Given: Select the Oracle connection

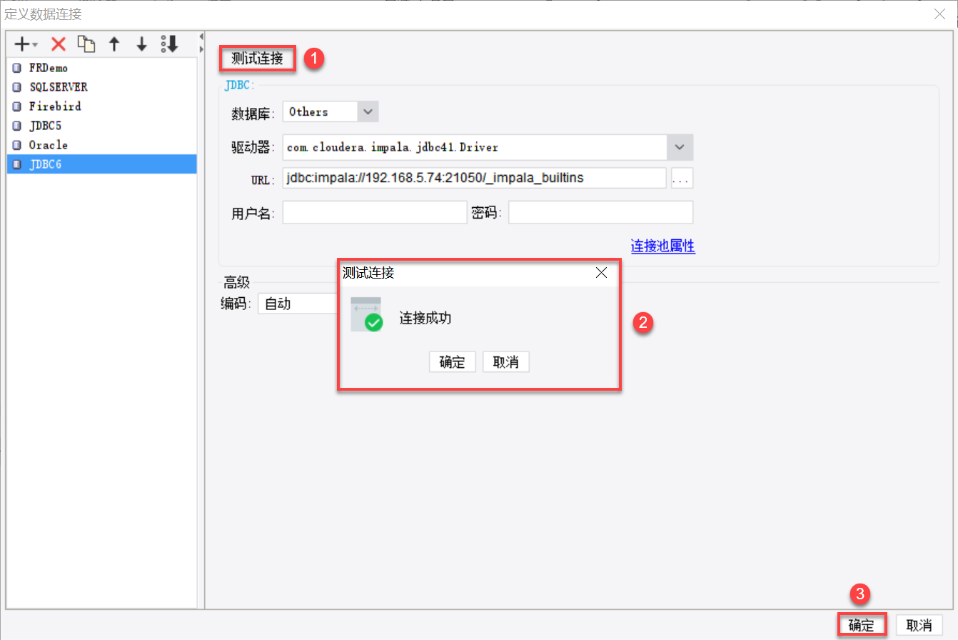Looking at the screenshot, I should 101,145.
